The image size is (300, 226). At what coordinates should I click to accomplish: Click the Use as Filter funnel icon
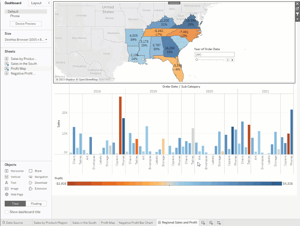297,14
